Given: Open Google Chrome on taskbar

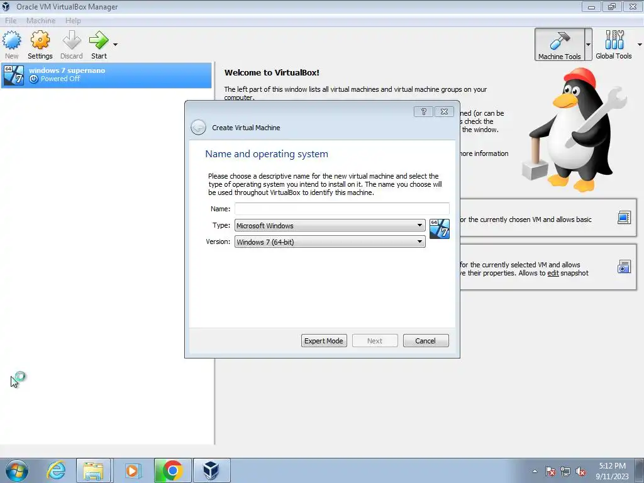Looking at the screenshot, I should point(172,470).
